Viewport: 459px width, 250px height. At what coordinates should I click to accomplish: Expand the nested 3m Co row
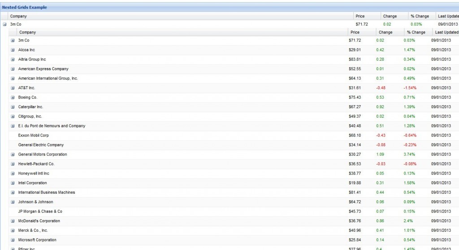(13, 41)
